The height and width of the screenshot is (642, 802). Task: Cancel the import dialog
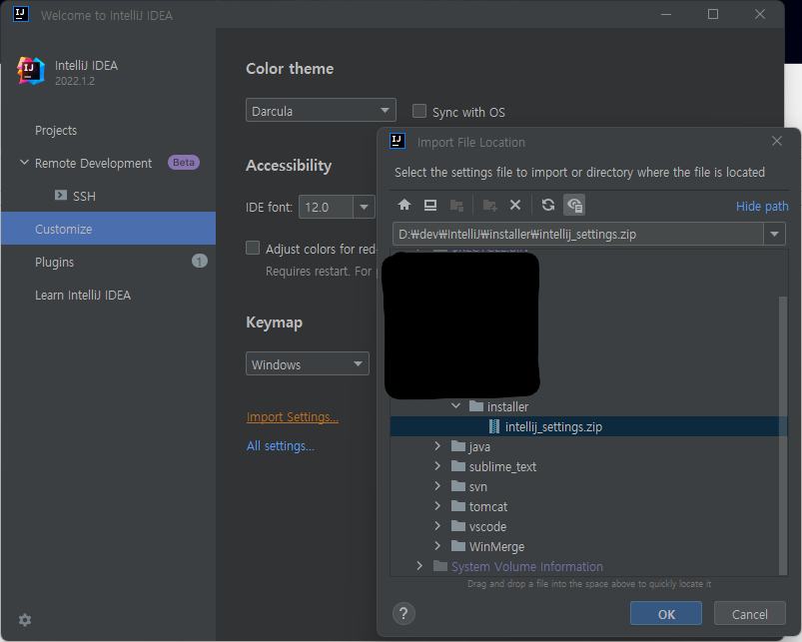[749, 613]
